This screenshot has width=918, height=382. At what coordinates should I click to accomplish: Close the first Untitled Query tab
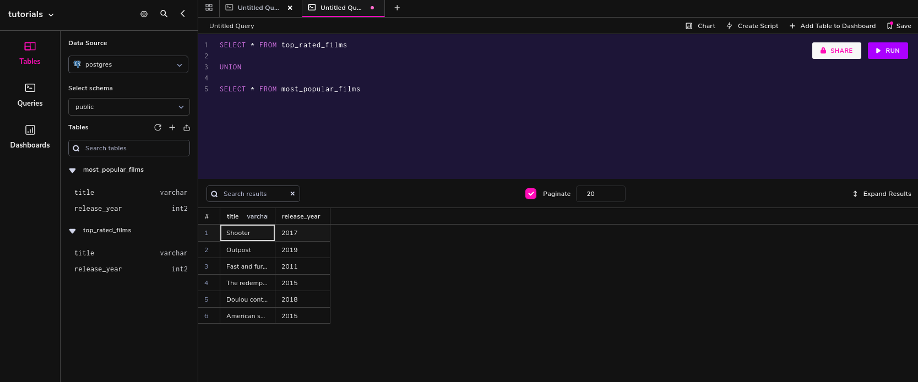coord(290,8)
